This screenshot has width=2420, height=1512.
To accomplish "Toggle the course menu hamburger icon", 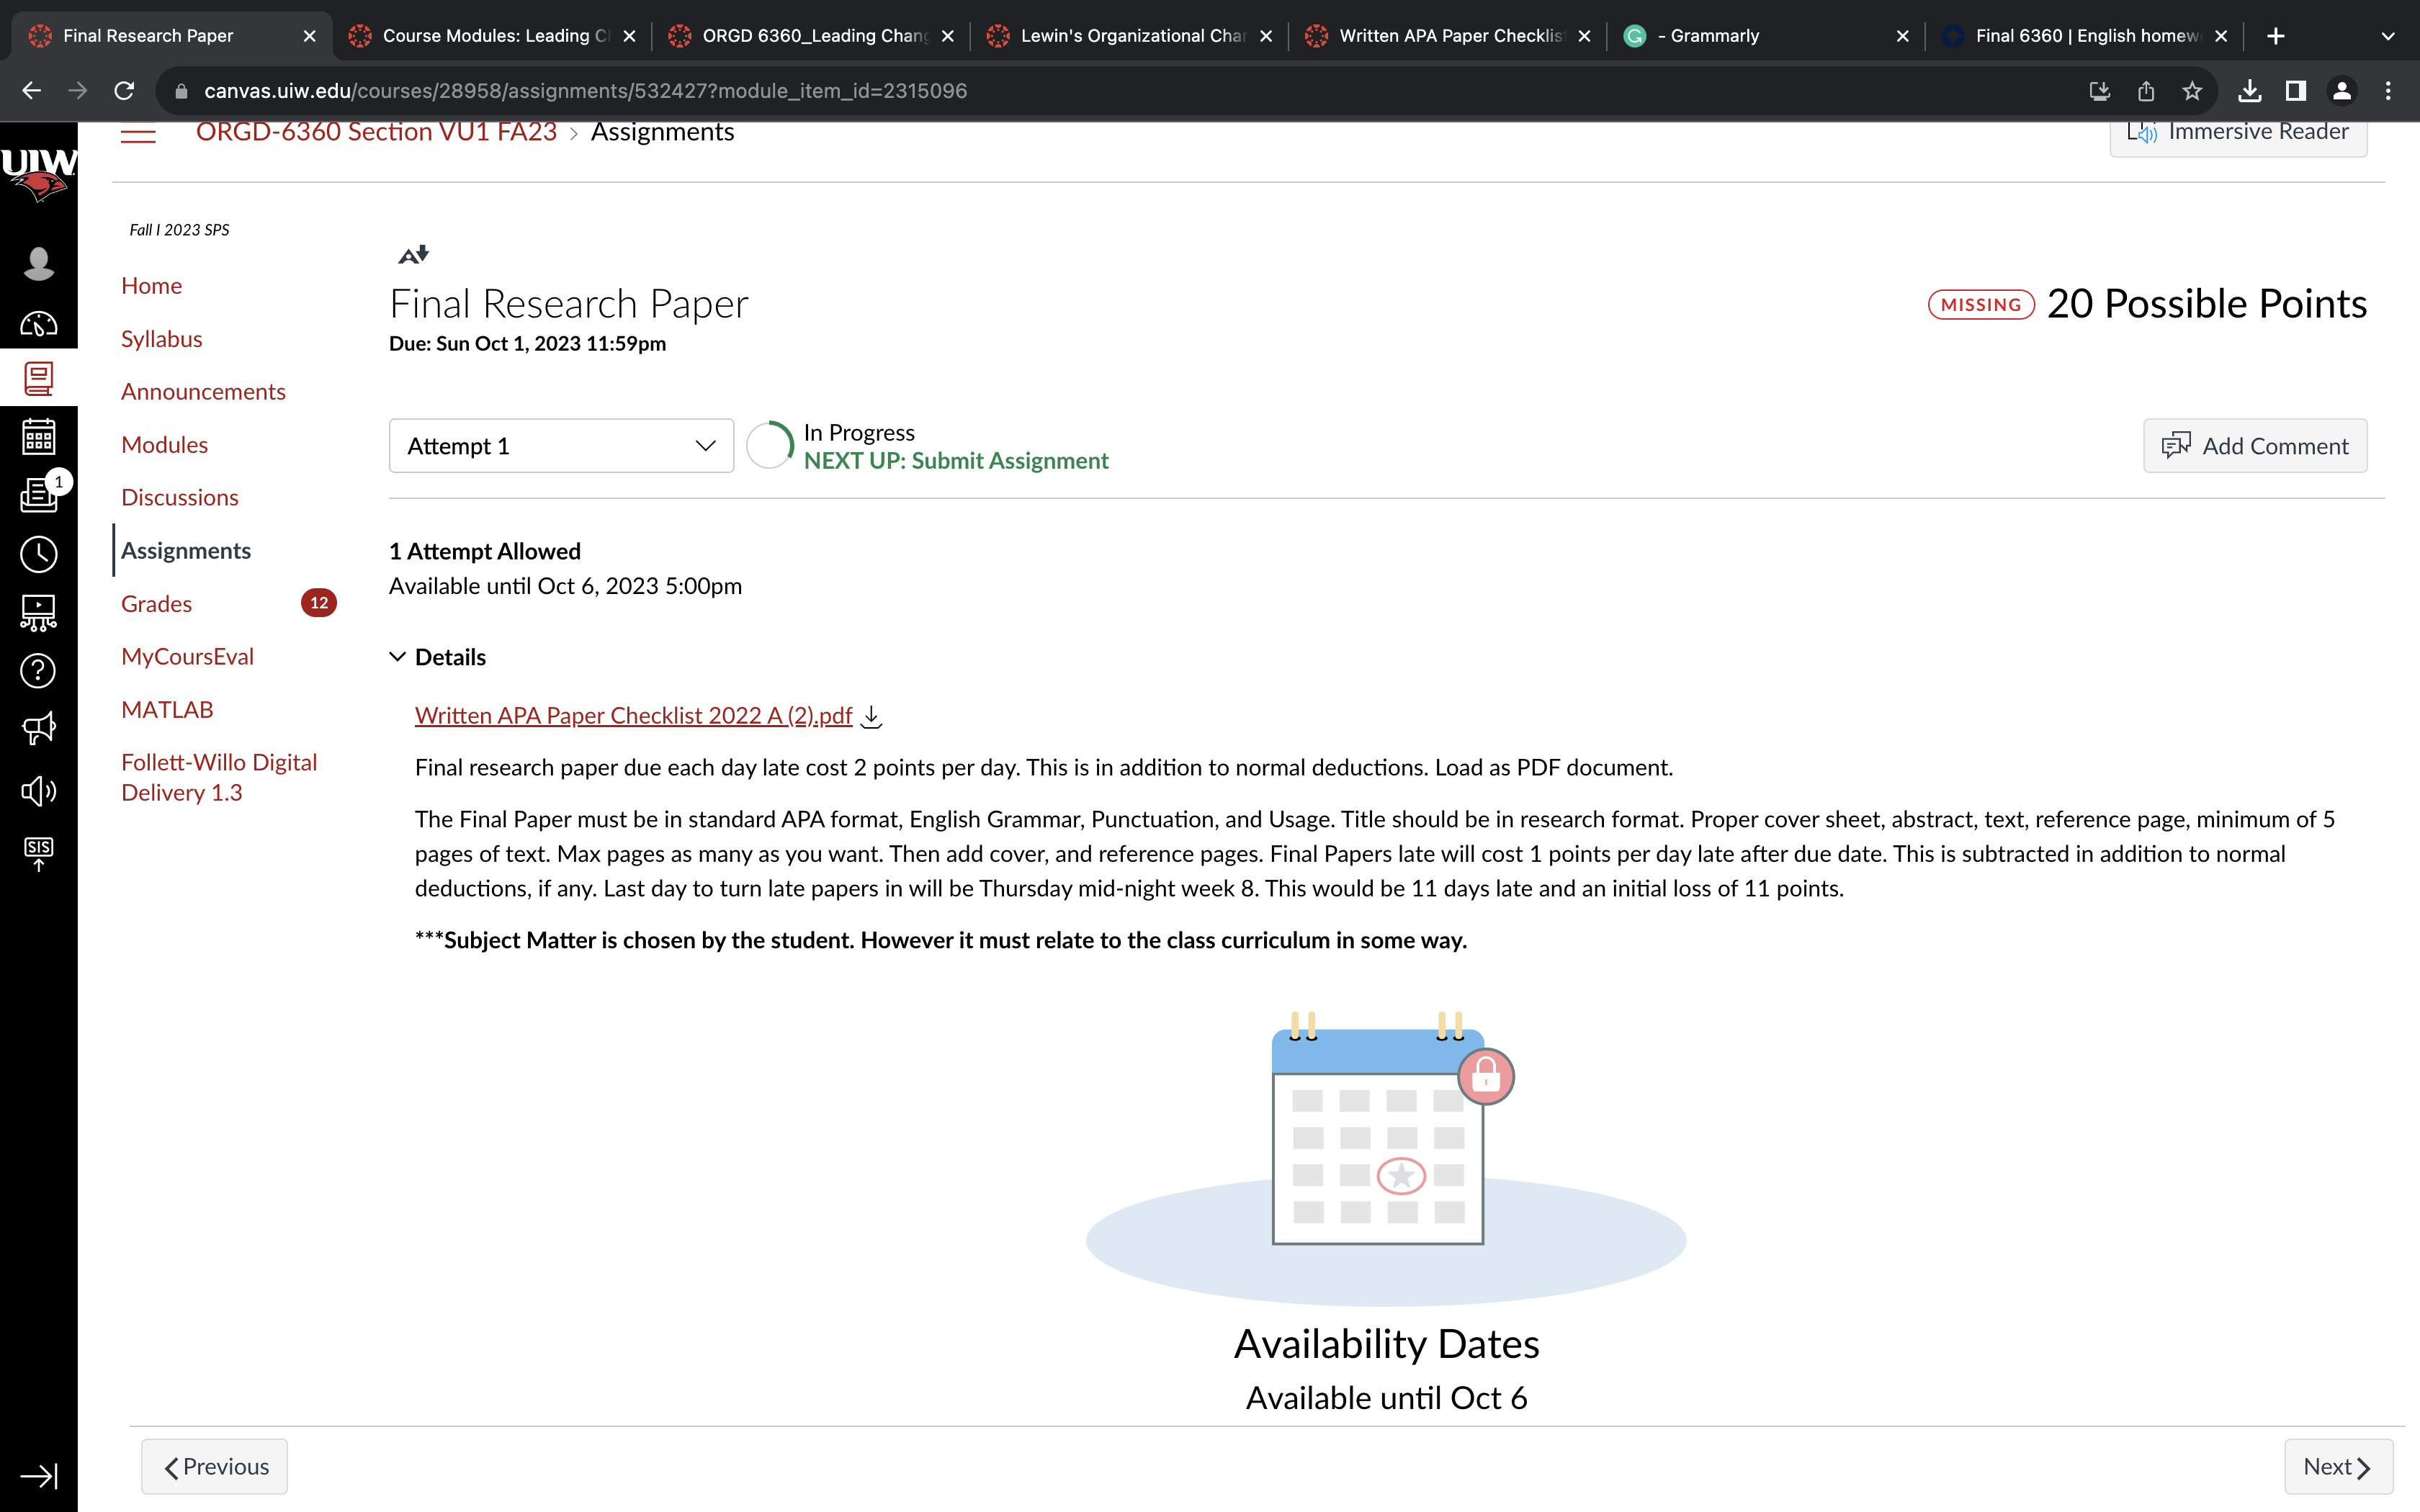I will click(138, 134).
